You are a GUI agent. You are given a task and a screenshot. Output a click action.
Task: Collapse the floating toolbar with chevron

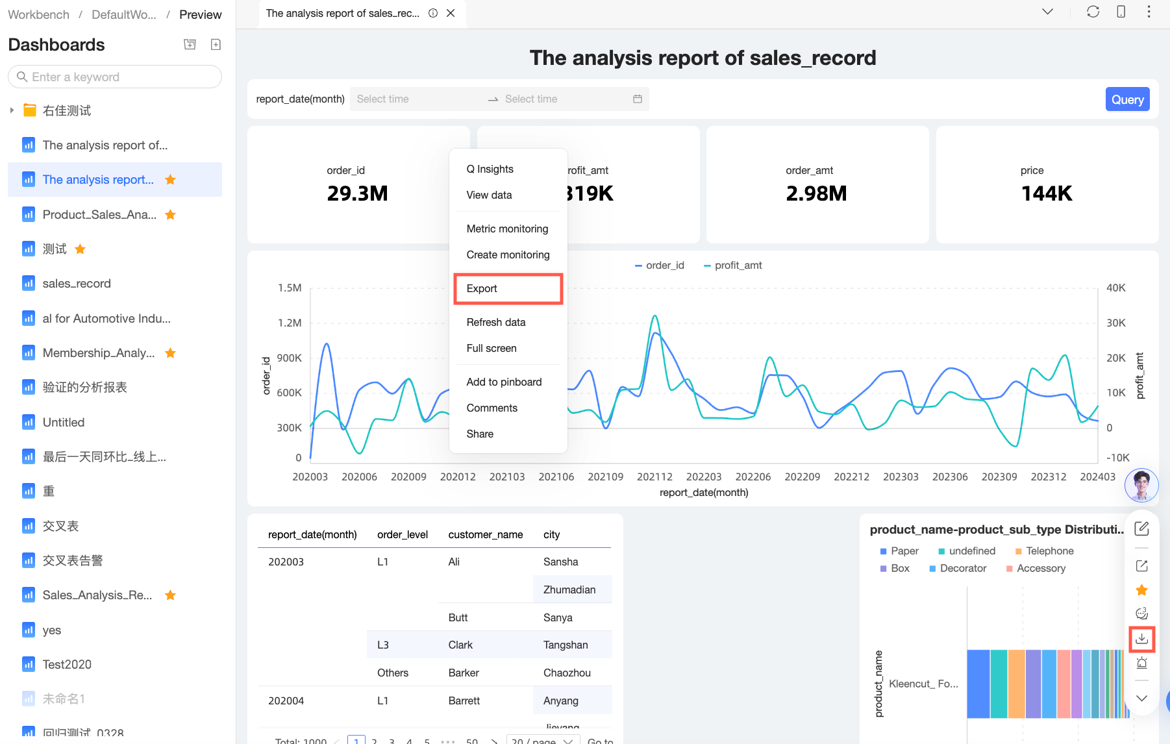1141,698
